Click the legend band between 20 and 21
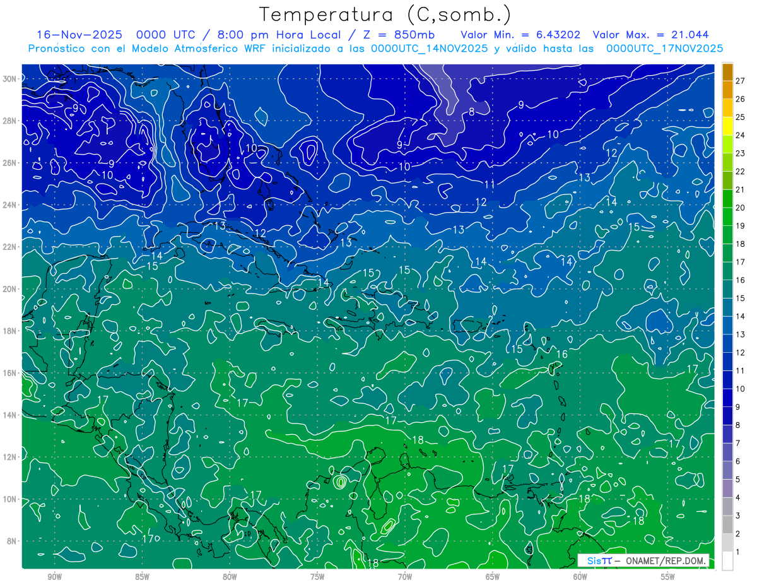The width and height of the screenshot is (757, 585). [727, 199]
